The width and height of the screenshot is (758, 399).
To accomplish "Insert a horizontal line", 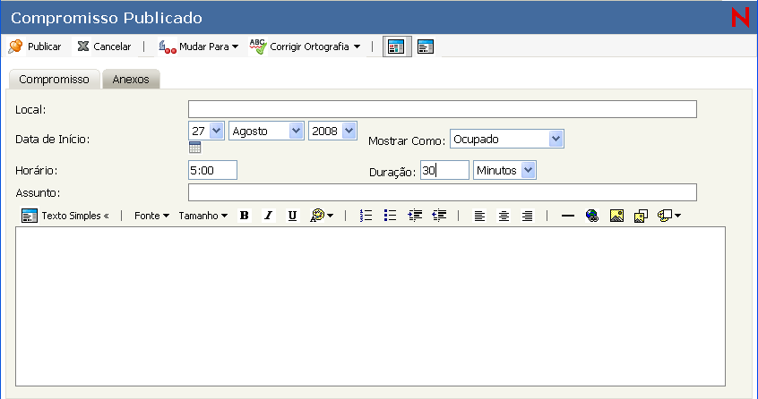I will click(x=568, y=216).
